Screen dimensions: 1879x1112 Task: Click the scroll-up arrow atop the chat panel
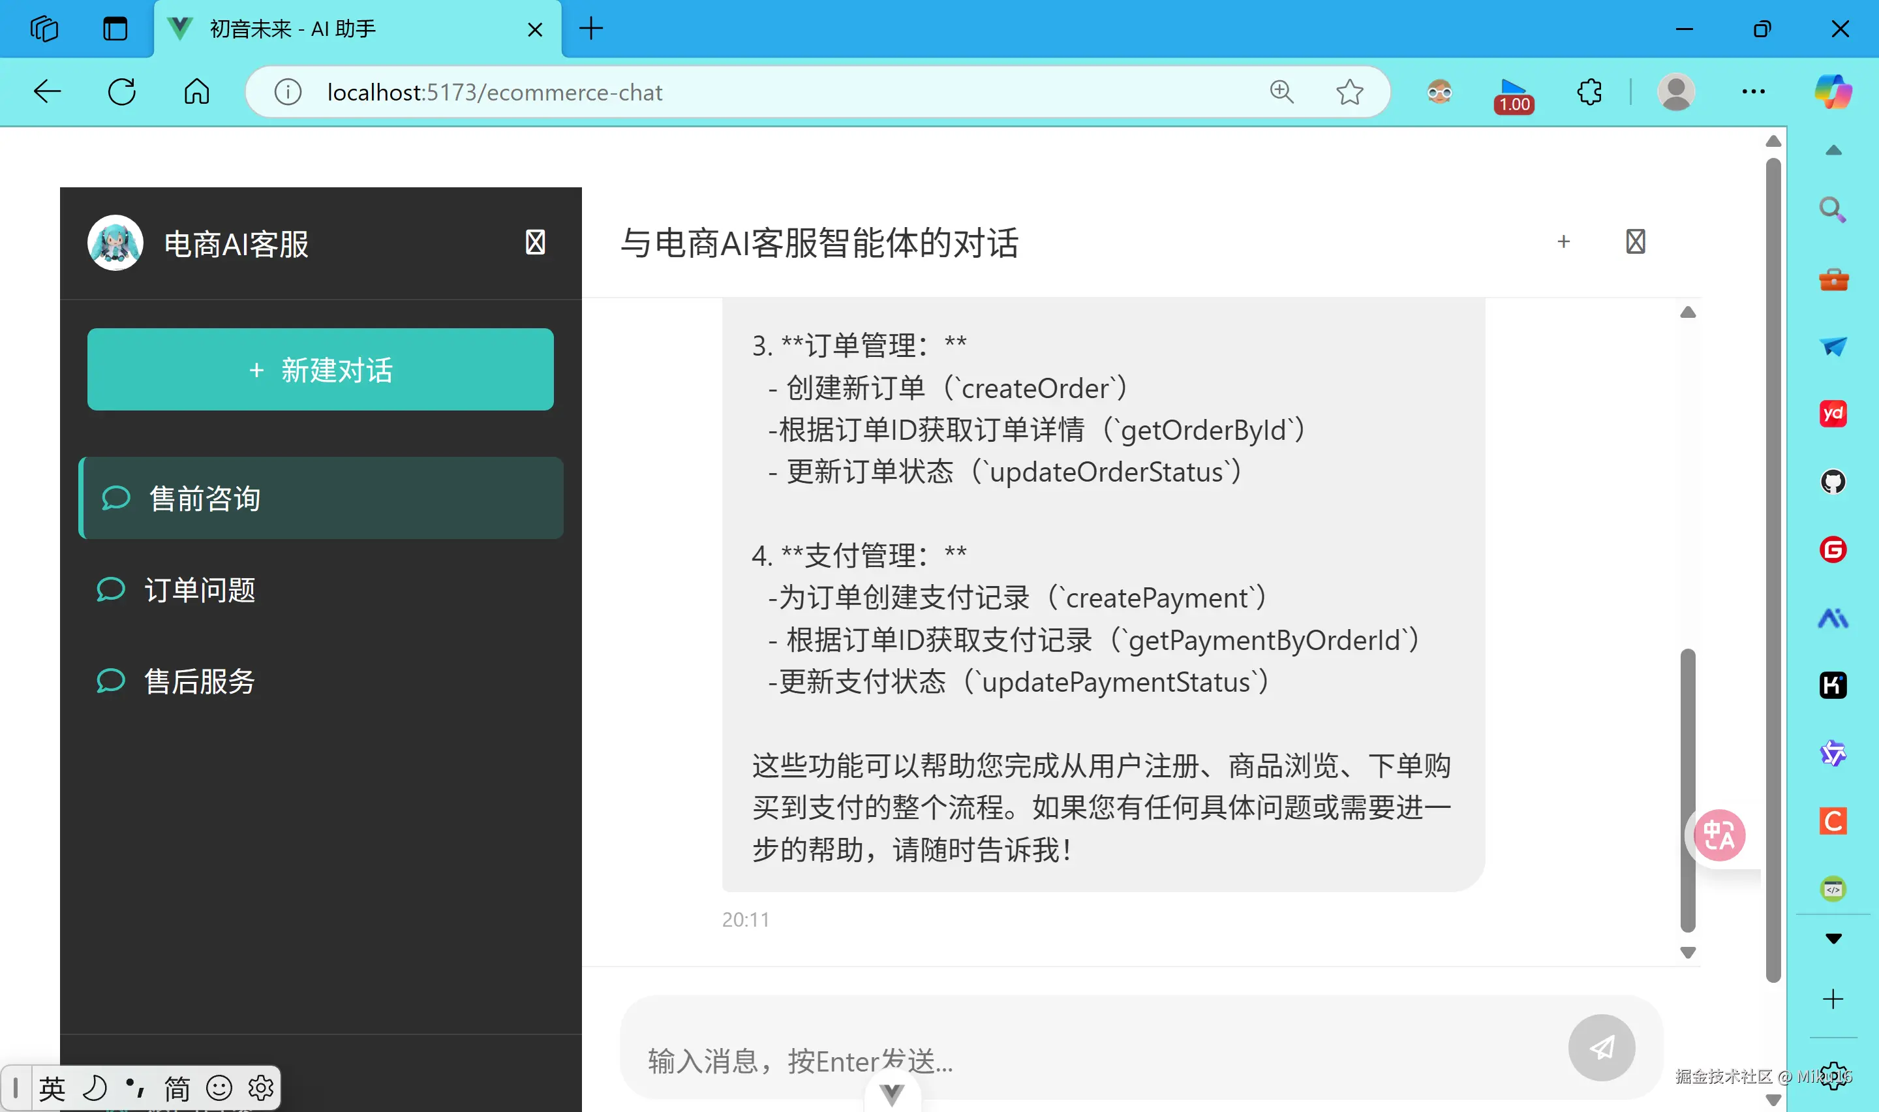point(1688,311)
